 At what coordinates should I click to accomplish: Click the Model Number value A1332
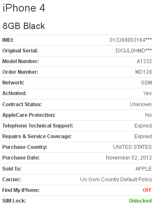144,61
